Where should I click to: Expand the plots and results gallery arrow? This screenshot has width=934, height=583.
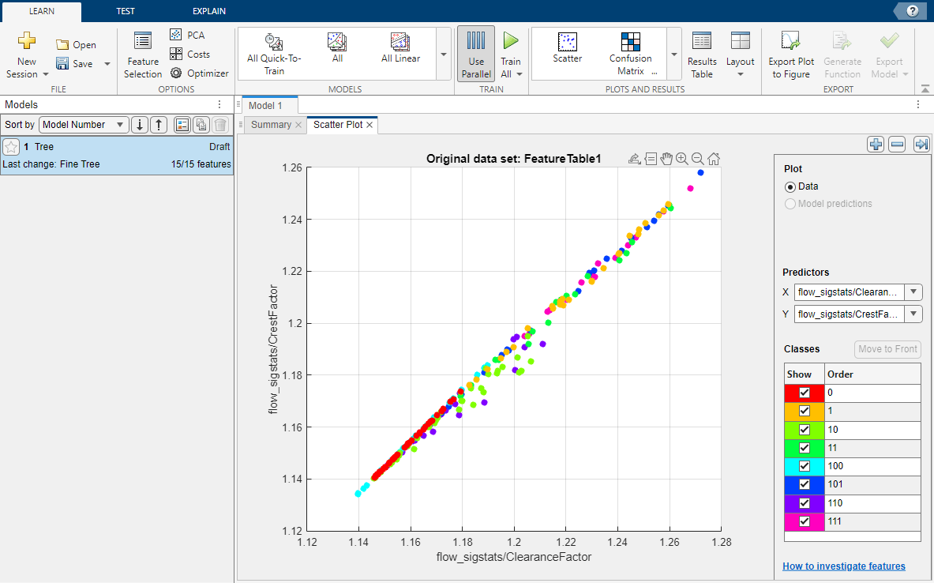pos(674,55)
